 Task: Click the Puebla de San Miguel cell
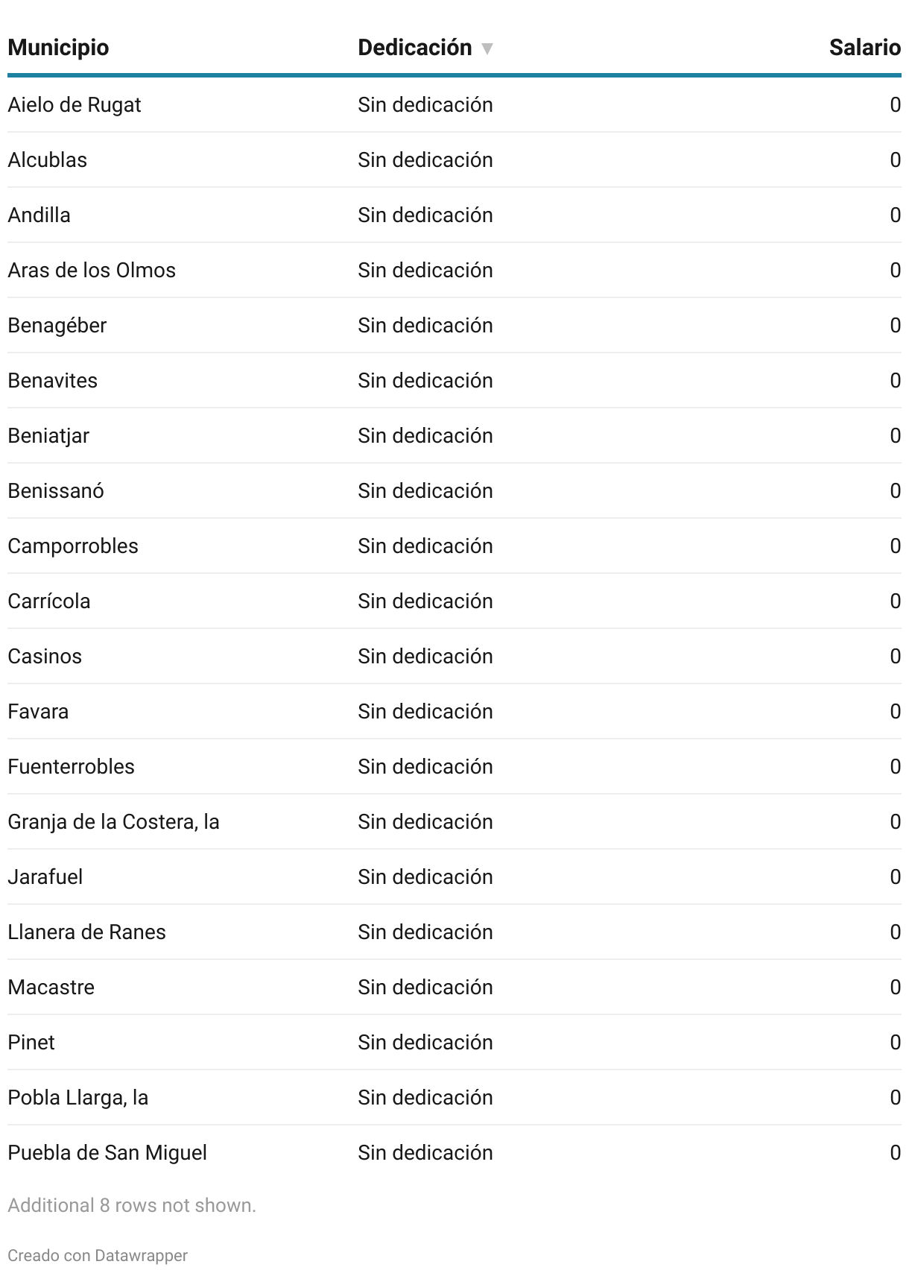click(107, 1153)
